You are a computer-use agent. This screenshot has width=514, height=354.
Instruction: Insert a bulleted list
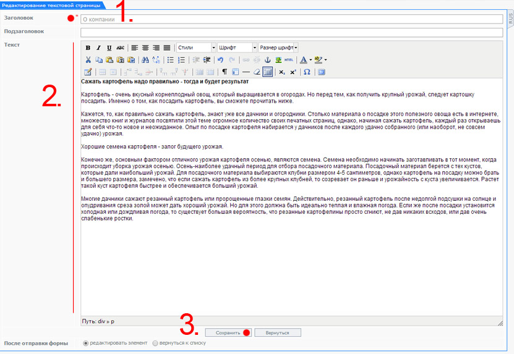tap(171, 60)
